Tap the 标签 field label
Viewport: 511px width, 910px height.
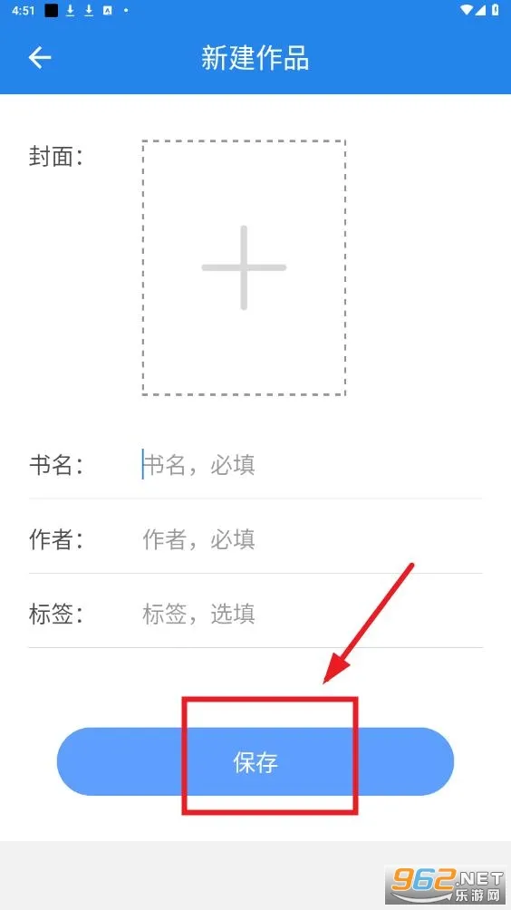pyautogui.click(x=55, y=614)
